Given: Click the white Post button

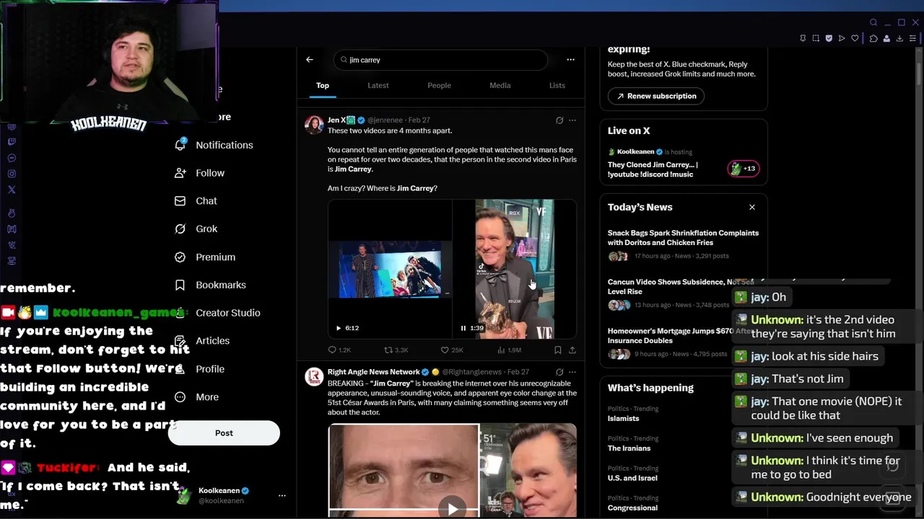Looking at the screenshot, I should (x=224, y=433).
